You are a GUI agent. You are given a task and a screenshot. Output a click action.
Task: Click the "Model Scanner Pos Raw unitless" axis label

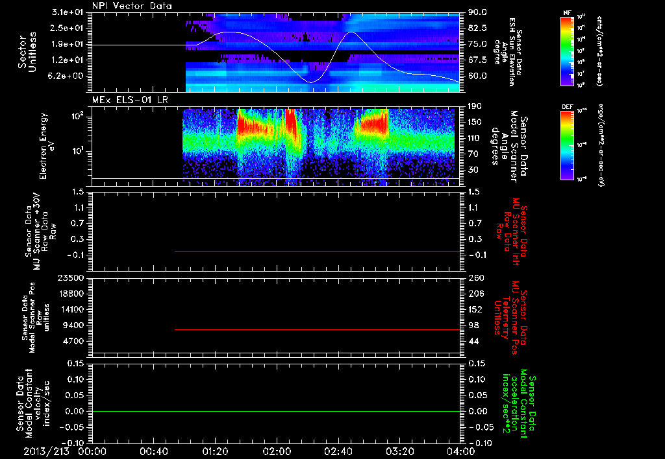click(x=36, y=318)
